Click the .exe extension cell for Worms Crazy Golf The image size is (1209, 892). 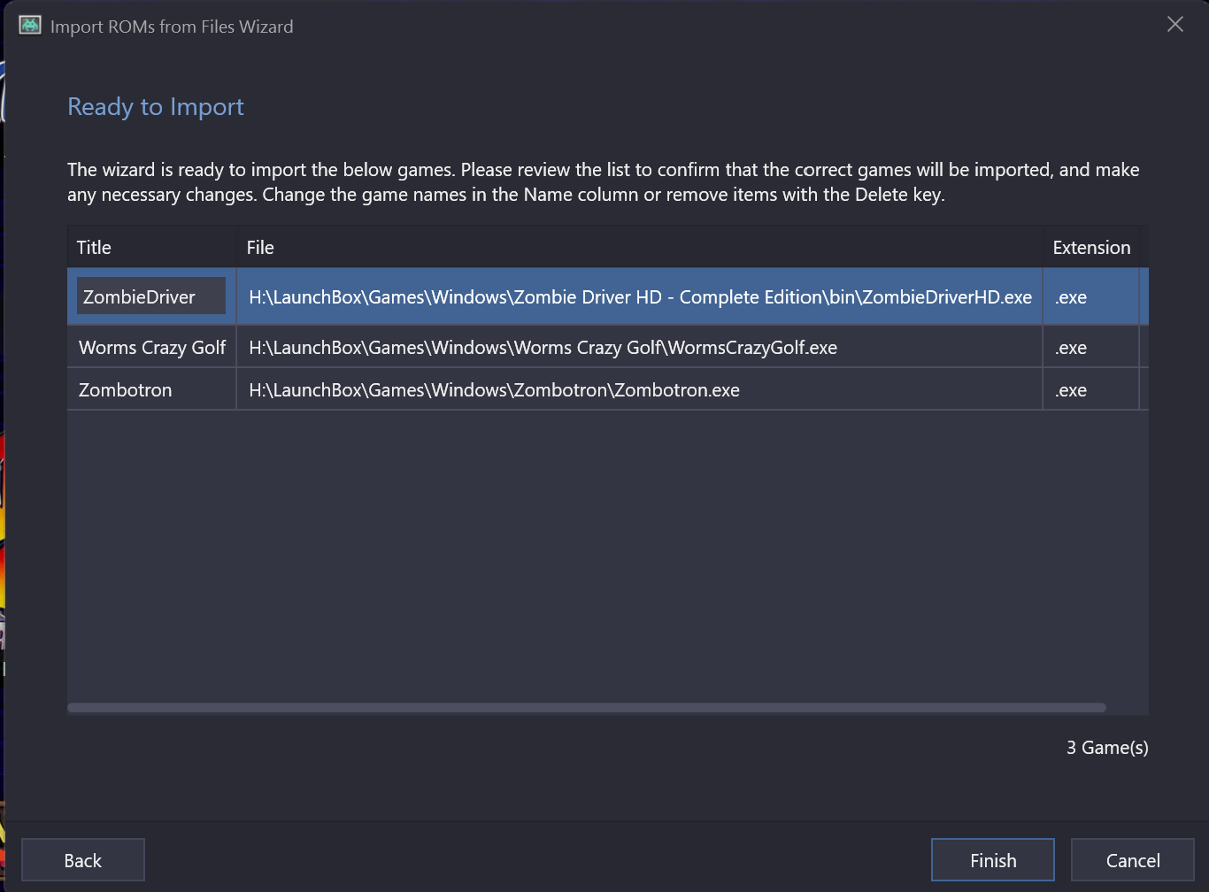click(1091, 347)
